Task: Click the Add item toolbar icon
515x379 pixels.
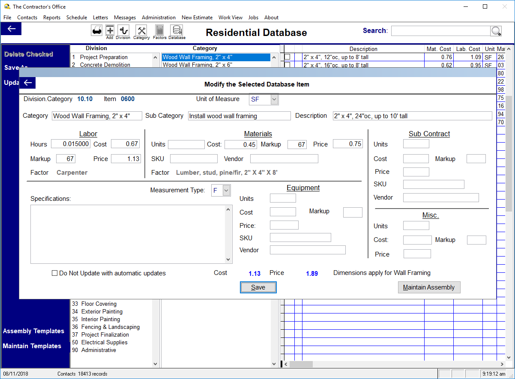Action: pyautogui.click(x=110, y=30)
